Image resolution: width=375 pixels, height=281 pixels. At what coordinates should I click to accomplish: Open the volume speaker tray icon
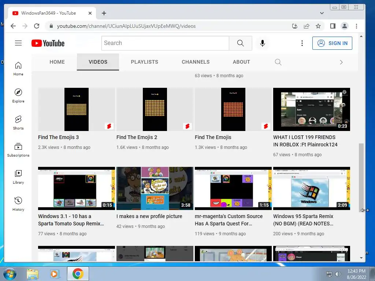click(338, 274)
